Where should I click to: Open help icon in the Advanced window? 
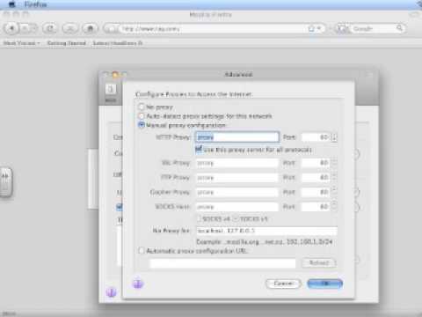click(111, 292)
